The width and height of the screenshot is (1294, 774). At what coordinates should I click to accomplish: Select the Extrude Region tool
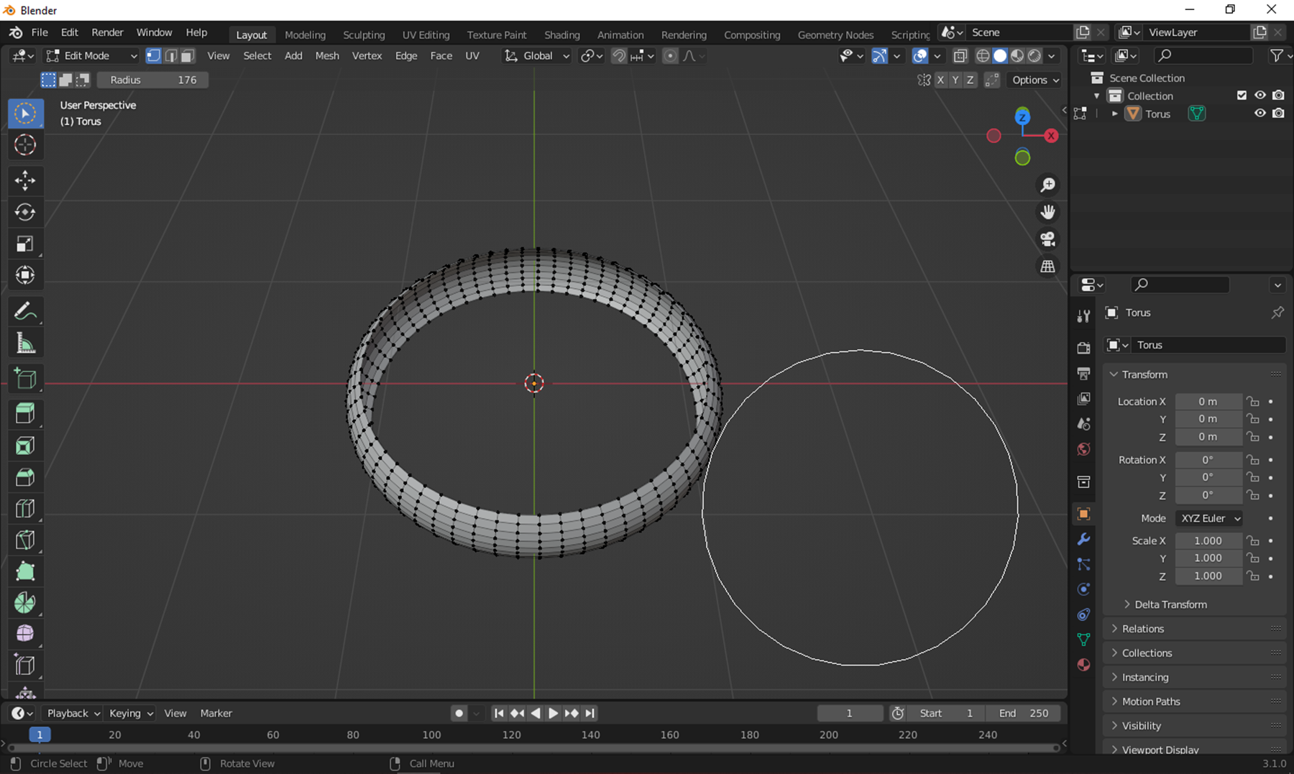pyautogui.click(x=25, y=414)
